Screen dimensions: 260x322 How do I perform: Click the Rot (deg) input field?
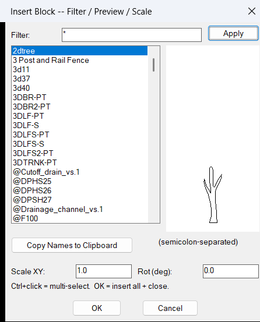(231, 271)
